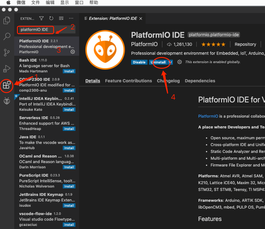Open the gear menu beside Uninstall button

coord(179,62)
